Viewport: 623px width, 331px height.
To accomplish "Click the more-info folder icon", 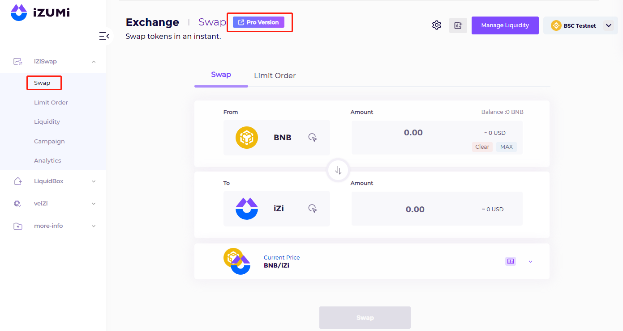I will (x=18, y=226).
